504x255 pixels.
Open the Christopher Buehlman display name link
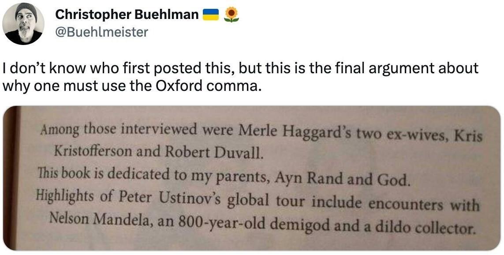coord(127,15)
